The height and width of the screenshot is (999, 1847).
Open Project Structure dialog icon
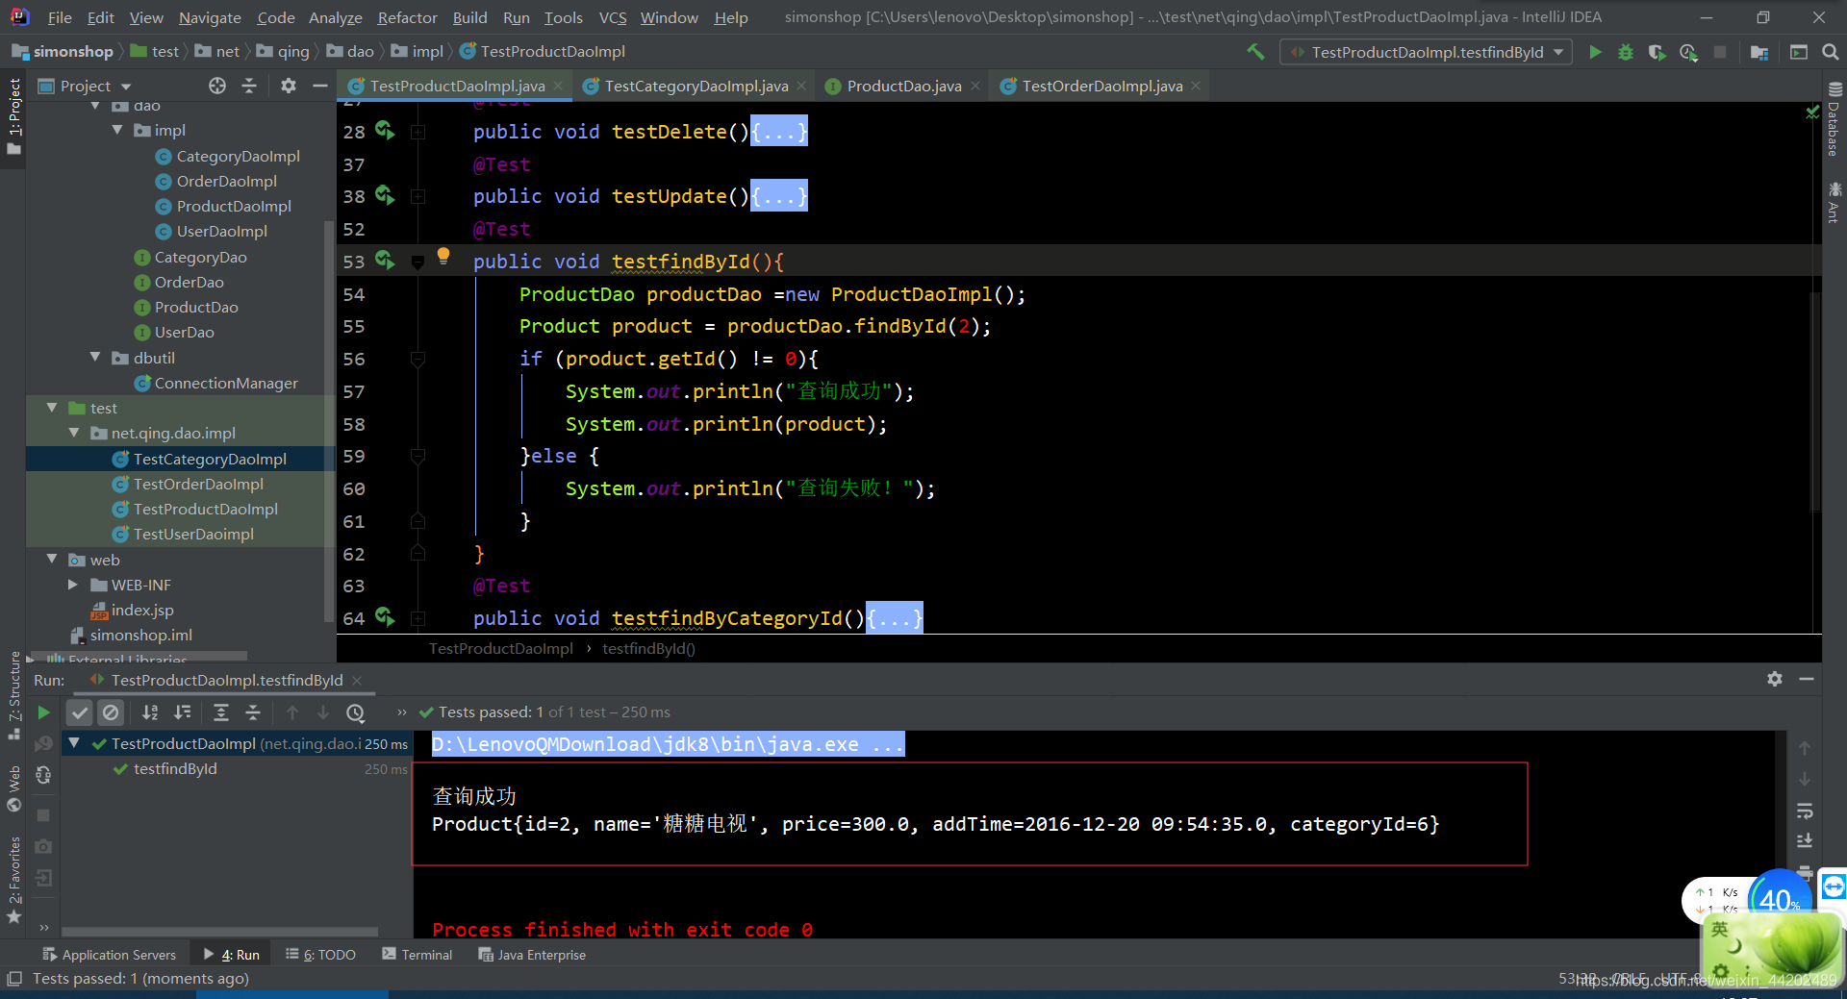coord(1759,52)
